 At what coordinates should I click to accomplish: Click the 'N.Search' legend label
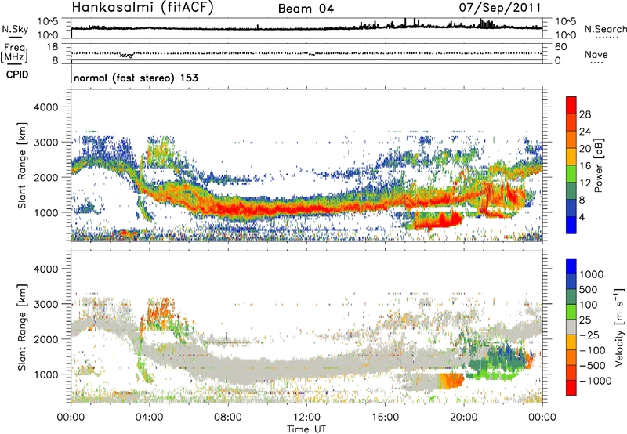click(x=605, y=29)
